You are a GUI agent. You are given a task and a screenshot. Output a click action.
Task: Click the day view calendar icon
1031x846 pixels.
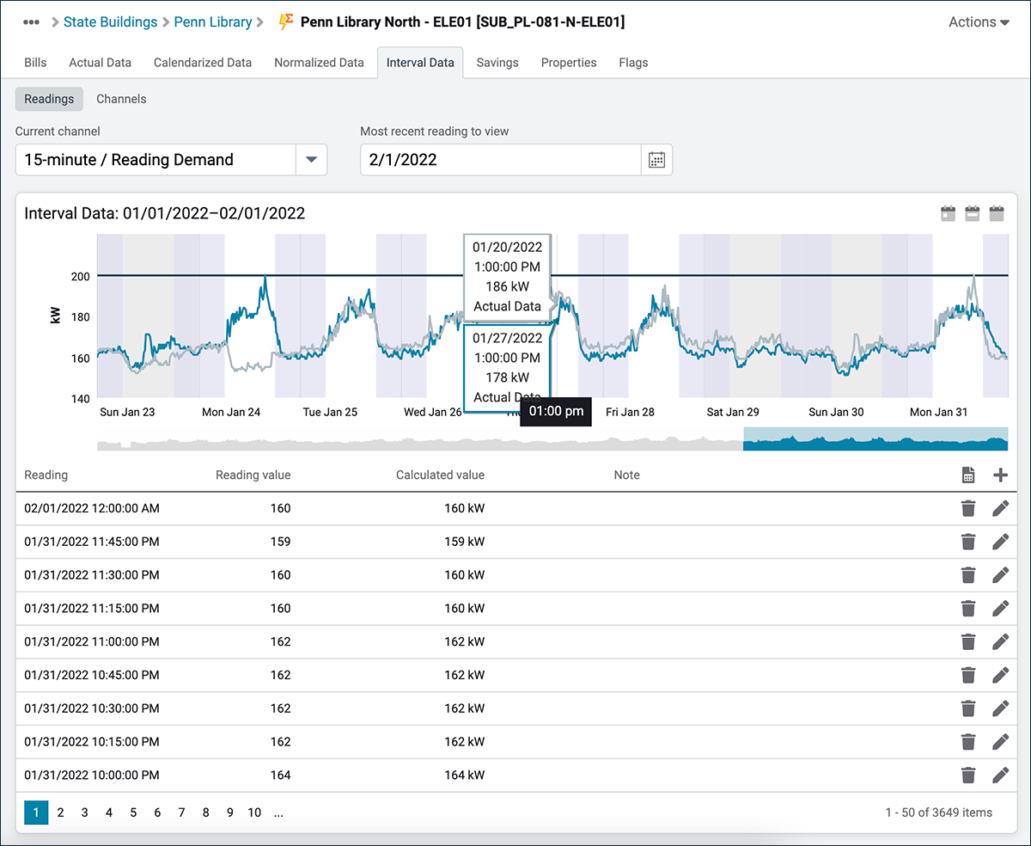[x=949, y=213]
